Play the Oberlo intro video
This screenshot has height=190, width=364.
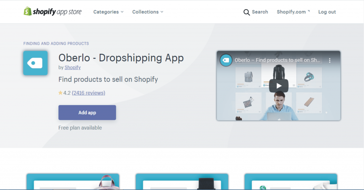pos(279,86)
